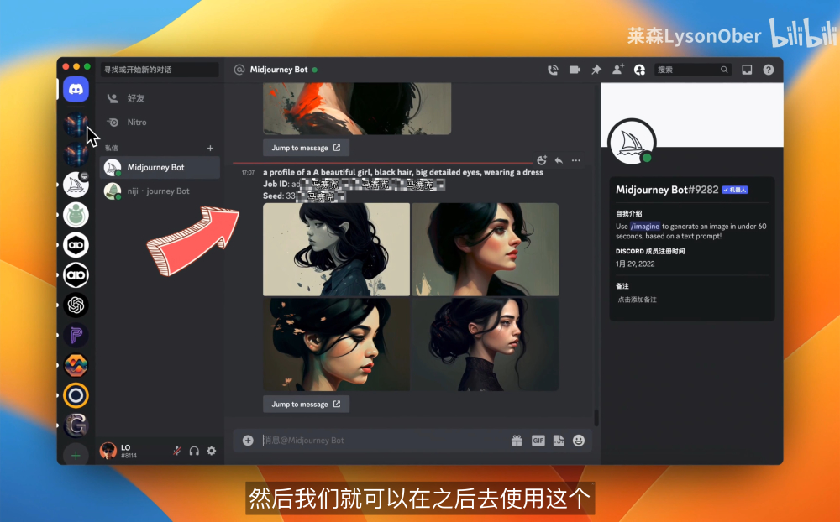Start a voice call with Midjourney Bot

pos(553,70)
